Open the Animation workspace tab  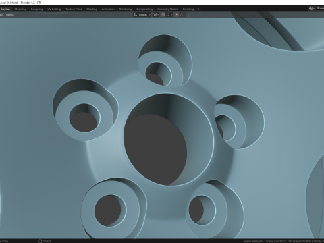pyautogui.click(x=108, y=9)
